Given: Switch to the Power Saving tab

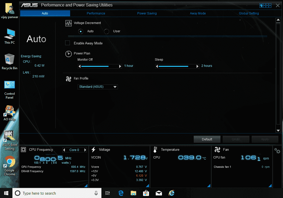Looking at the screenshot, I should click(147, 13).
